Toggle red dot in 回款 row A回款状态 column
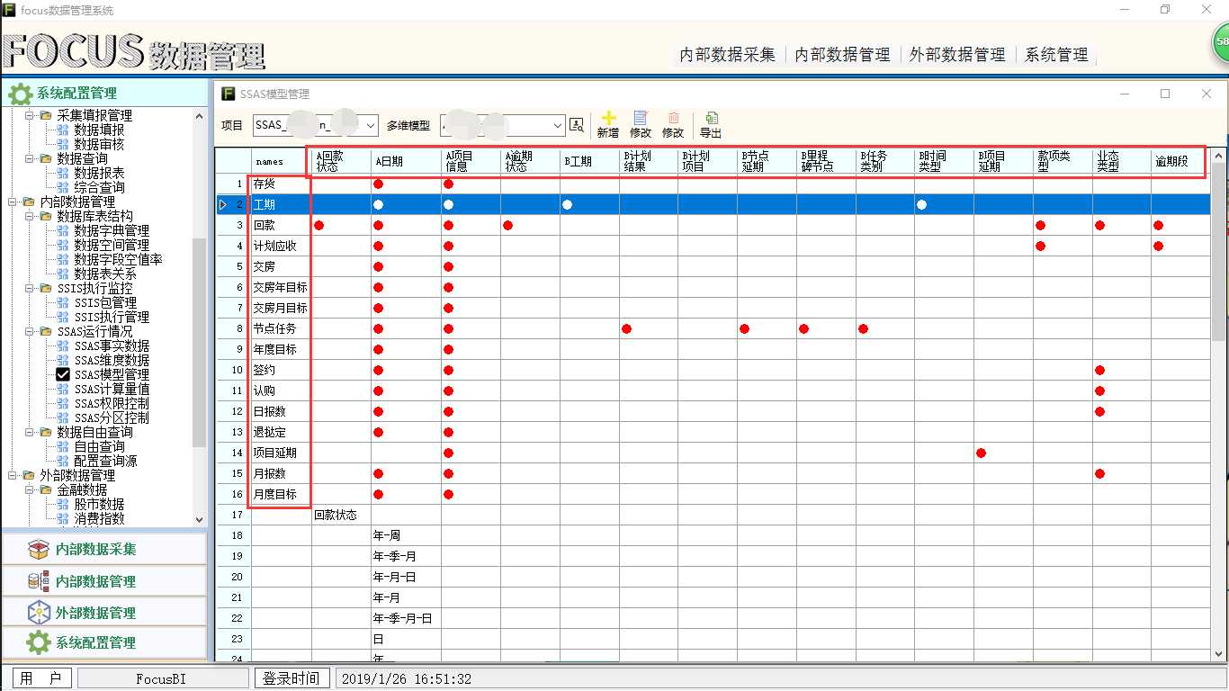1229x691 pixels. click(318, 225)
